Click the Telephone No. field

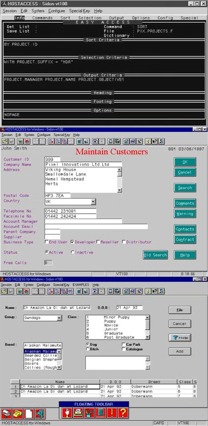click(70, 211)
